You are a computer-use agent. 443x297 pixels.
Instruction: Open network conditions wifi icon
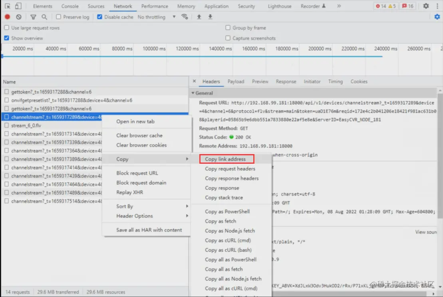tap(185, 17)
